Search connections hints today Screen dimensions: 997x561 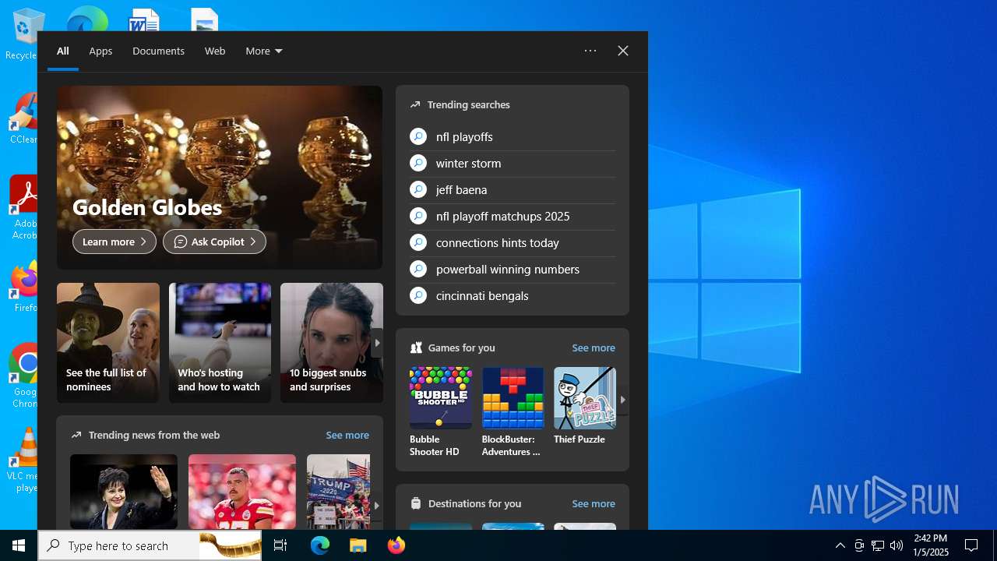(498, 242)
